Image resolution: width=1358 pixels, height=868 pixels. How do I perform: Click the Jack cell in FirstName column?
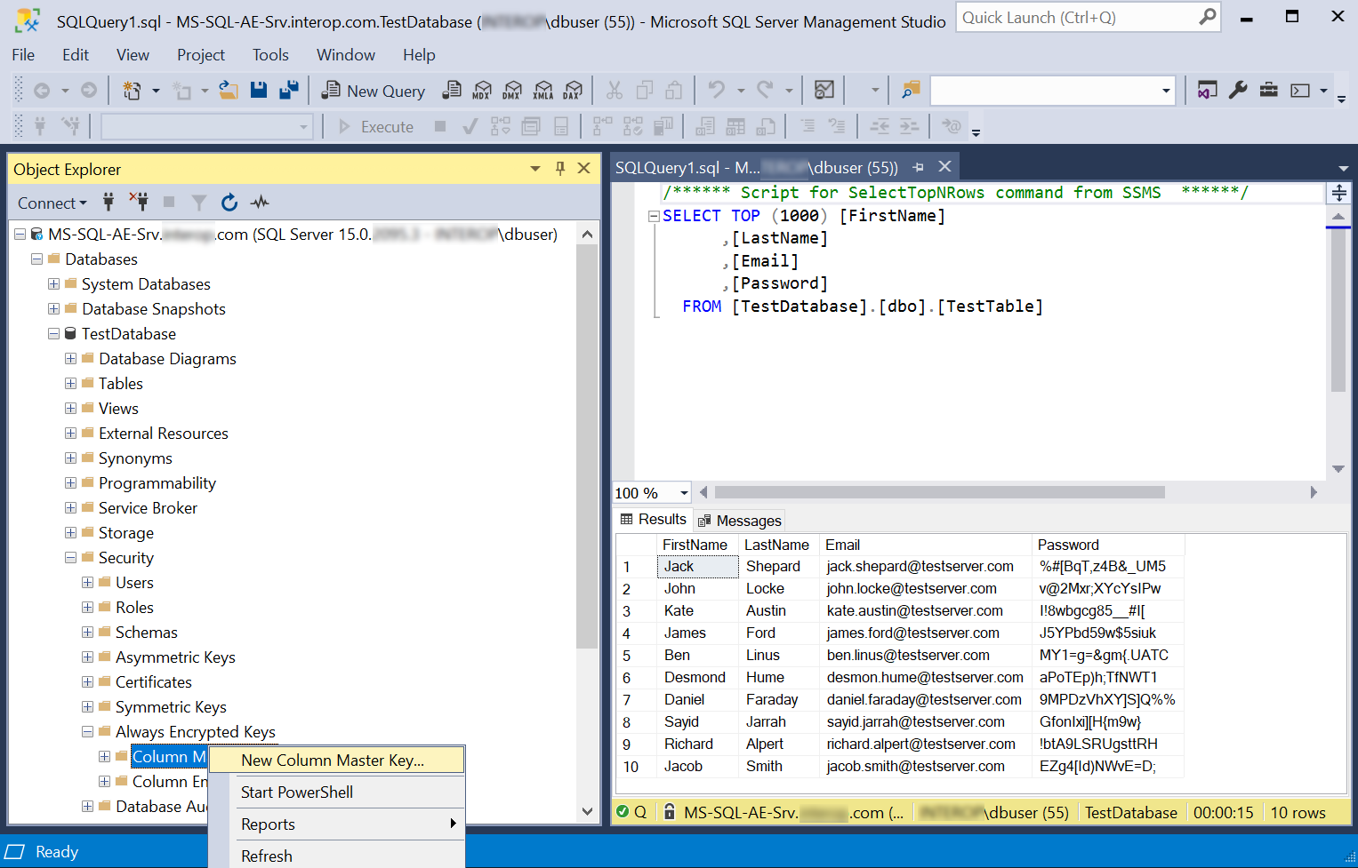[x=698, y=567]
